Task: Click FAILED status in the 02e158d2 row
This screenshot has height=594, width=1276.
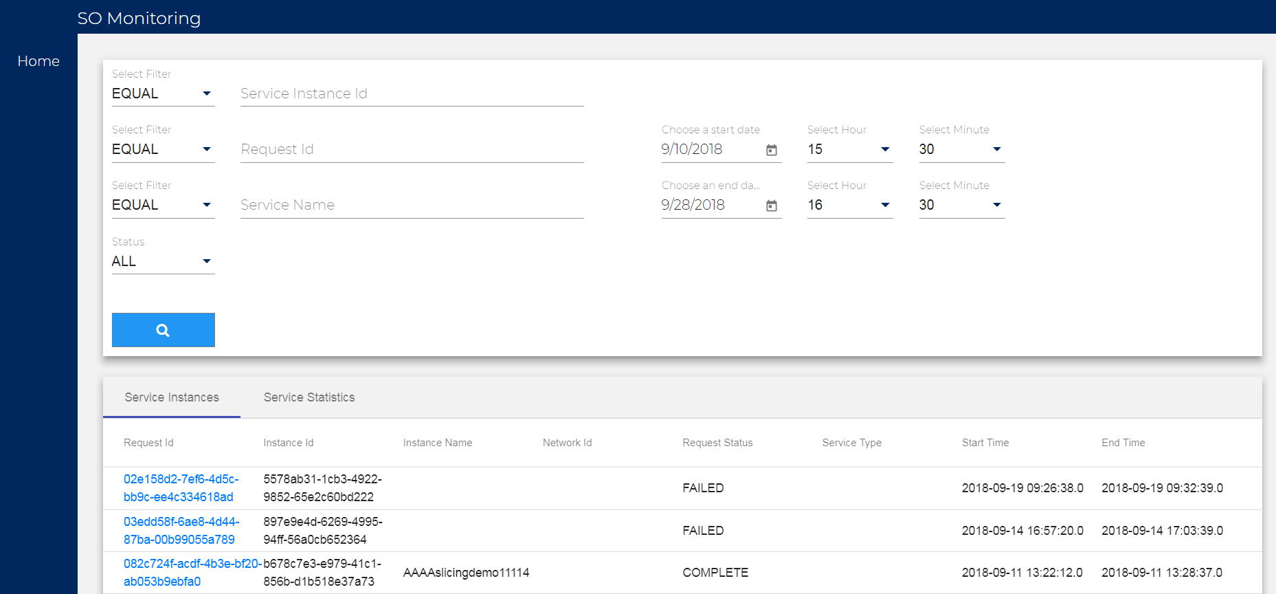Action: click(703, 488)
